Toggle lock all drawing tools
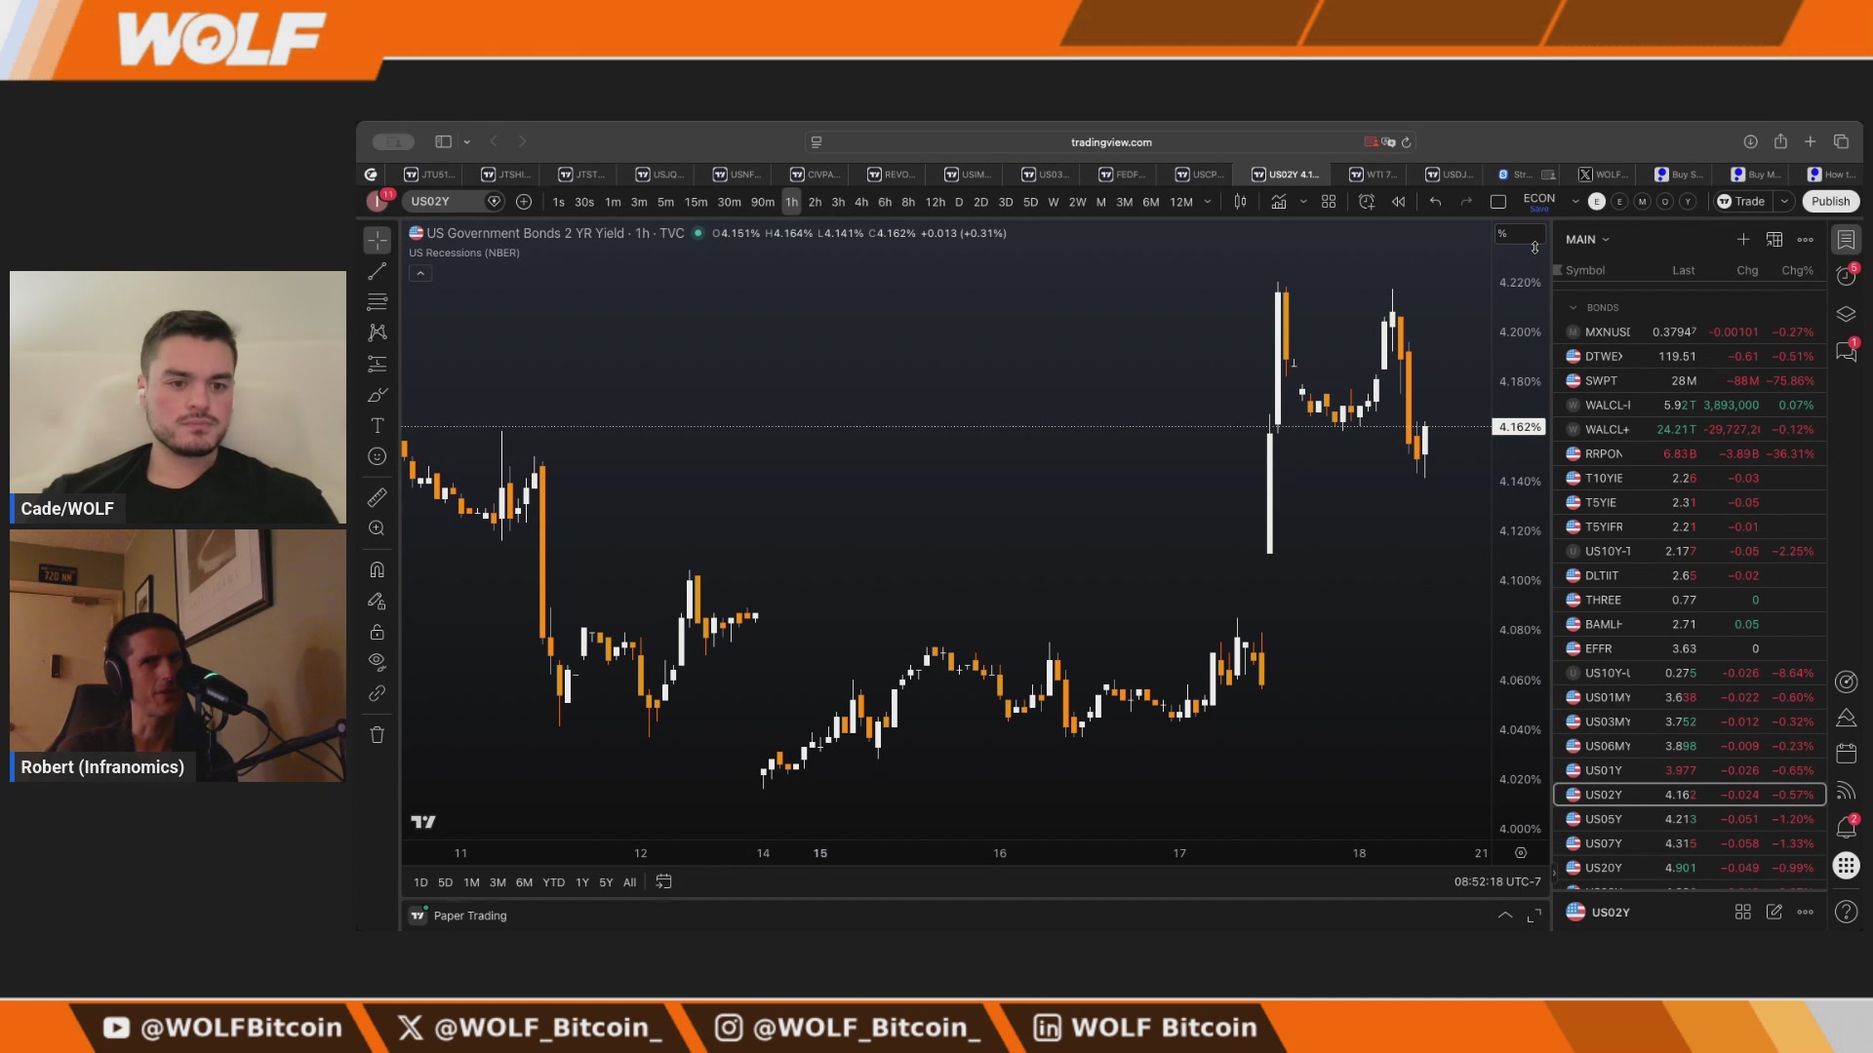This screenshot has width=1873, height=1053. coord(378,632)
